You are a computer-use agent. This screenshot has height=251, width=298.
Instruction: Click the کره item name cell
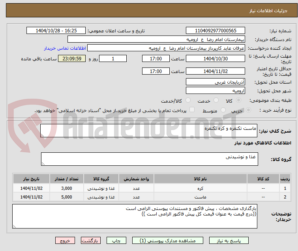click(201, 188)
